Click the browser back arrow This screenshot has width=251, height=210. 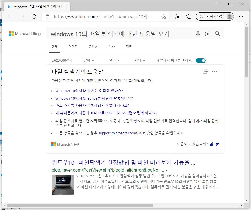[x=10, y=16]
